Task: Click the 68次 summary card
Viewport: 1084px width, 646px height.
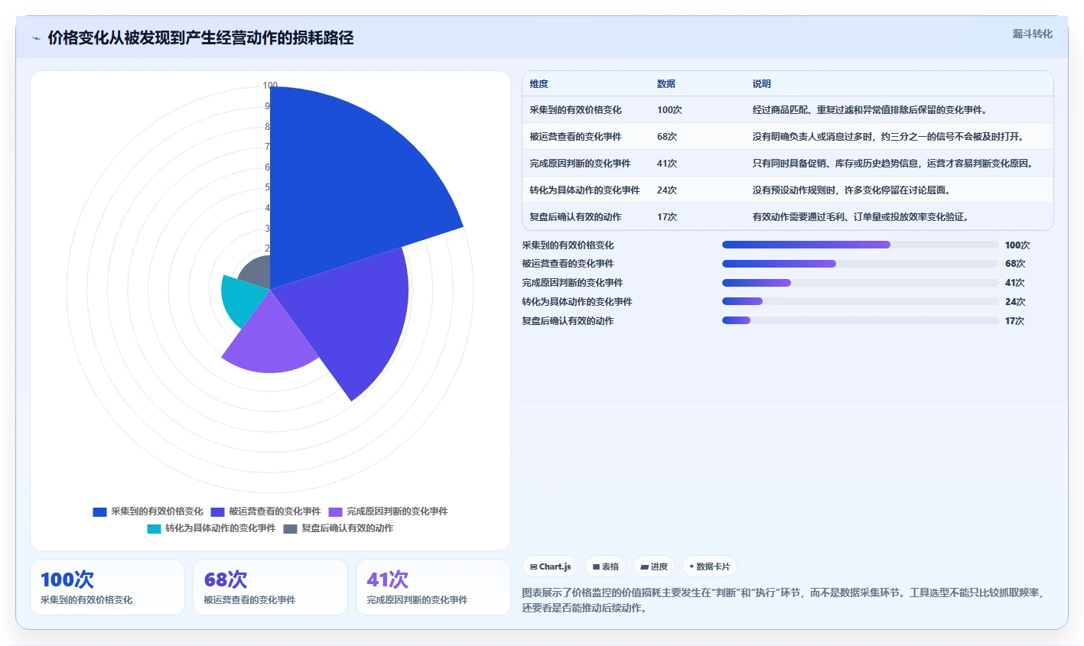Action: 270,587
